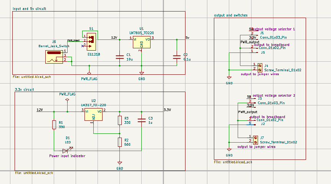Image resolution: width=331 pixels, height=184 pixels.
Task: Click the PWR_output label near J1
Action: click(x=250, y=42)
